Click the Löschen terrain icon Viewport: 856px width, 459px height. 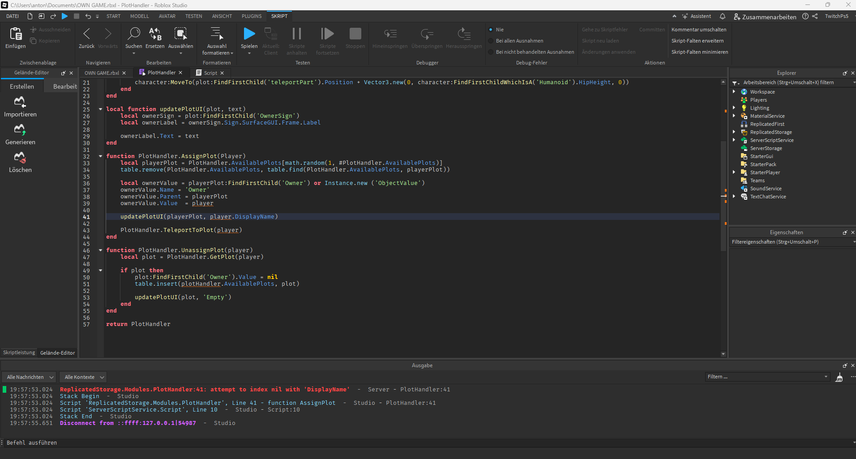[x=20, y=158]
